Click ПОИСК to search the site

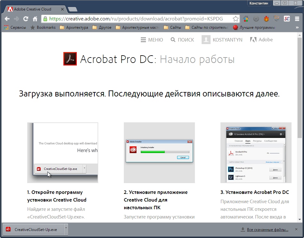pos(182,40)
